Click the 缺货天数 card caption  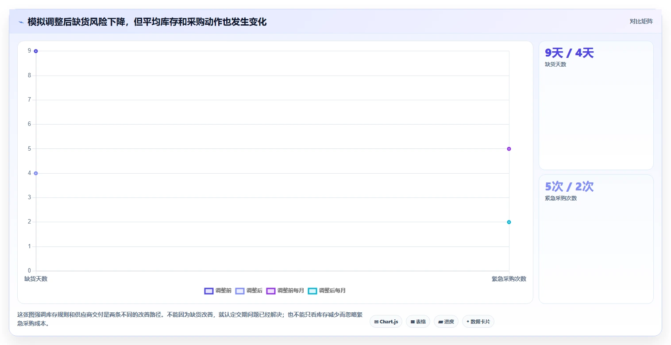(x=555, y=64)
